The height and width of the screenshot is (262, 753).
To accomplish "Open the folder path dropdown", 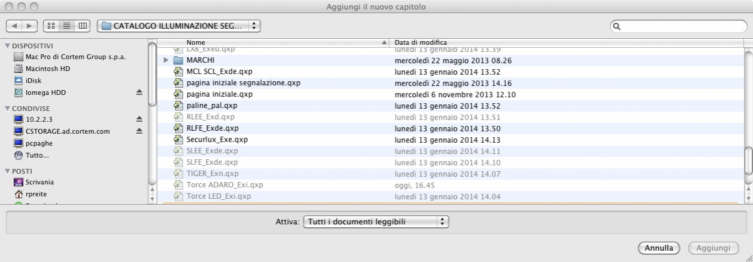I will [x=178, y=26].
